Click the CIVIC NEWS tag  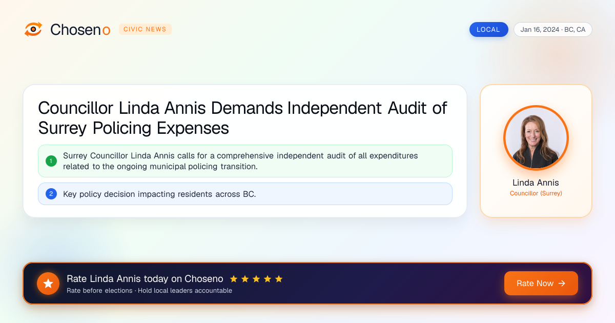145,29
